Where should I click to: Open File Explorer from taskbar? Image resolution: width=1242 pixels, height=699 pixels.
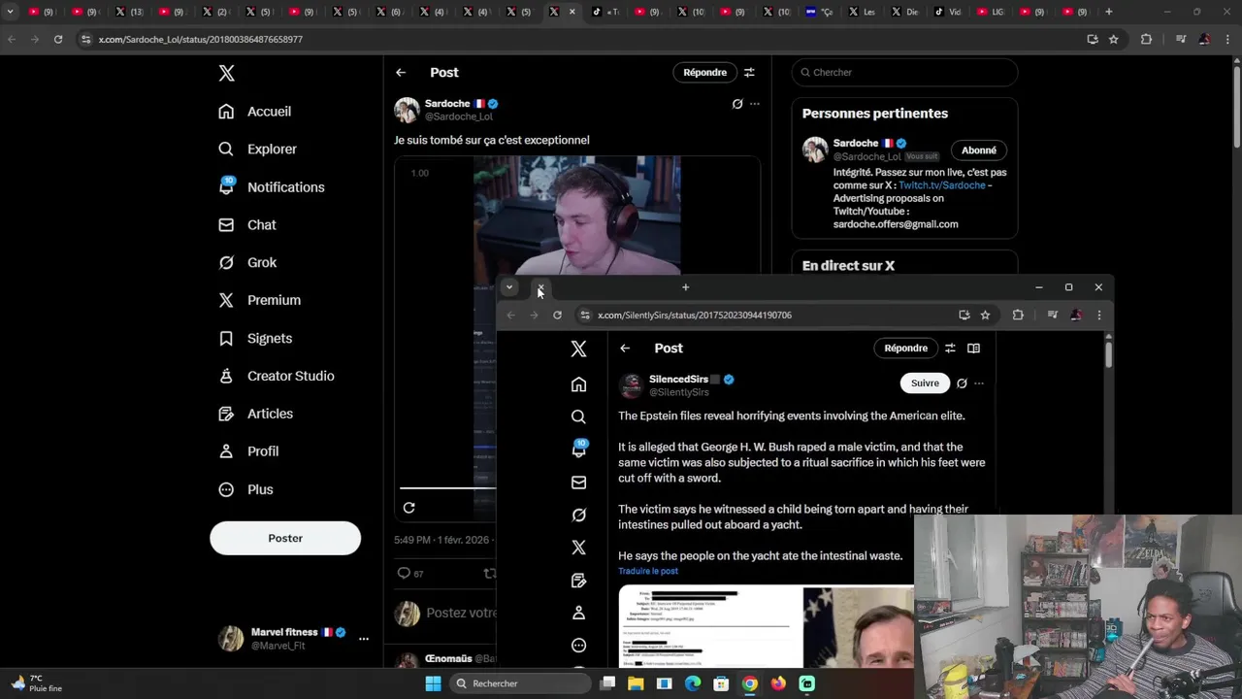(x=636, y=684)
